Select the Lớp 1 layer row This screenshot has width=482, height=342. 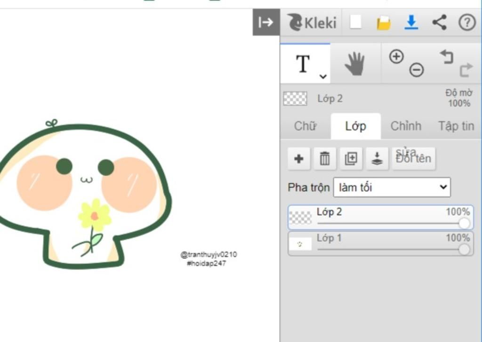click(x=380, y=244)
